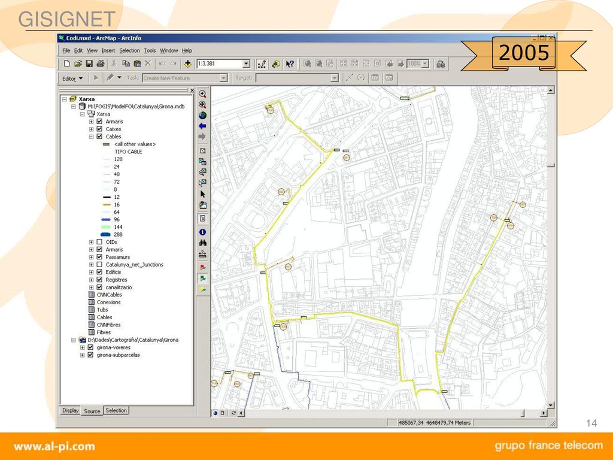Click the red flag network tool
613x460 pixels.
[x=202, y=268]
